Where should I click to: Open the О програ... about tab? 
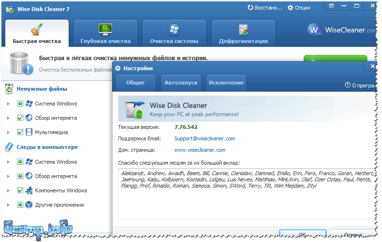coord(361,85)
